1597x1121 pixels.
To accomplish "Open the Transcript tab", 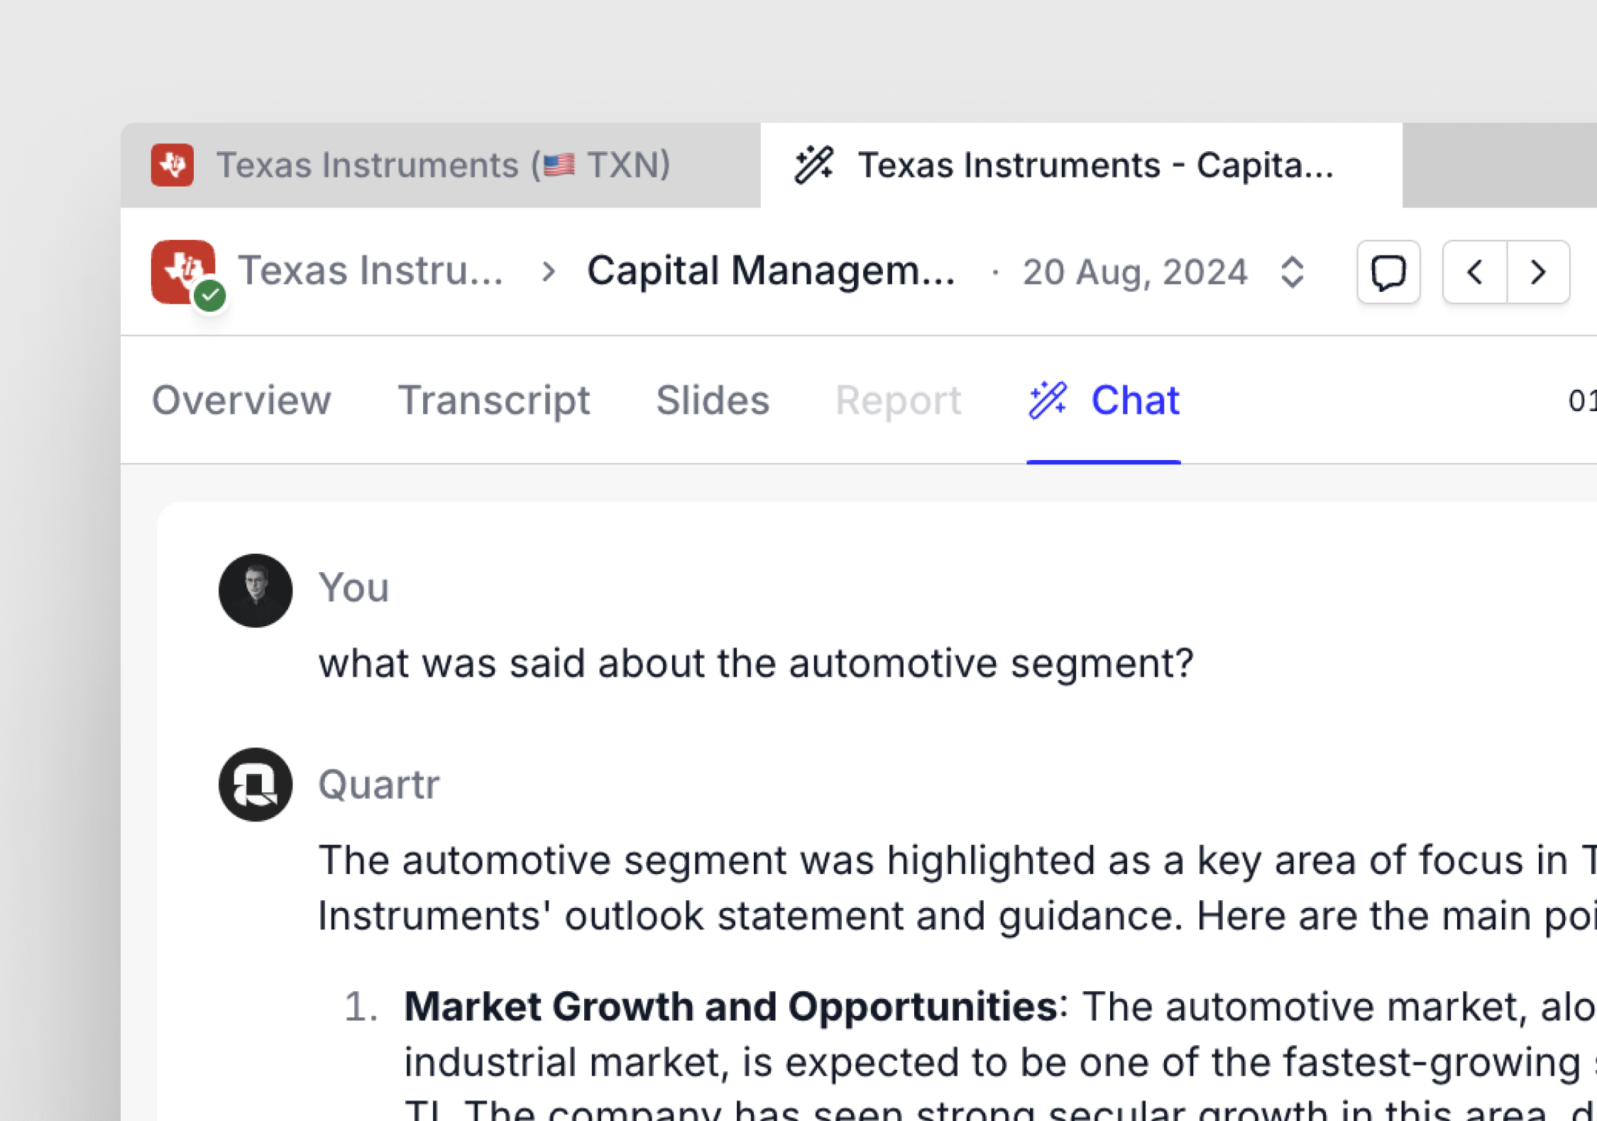I will pos(493,400).
